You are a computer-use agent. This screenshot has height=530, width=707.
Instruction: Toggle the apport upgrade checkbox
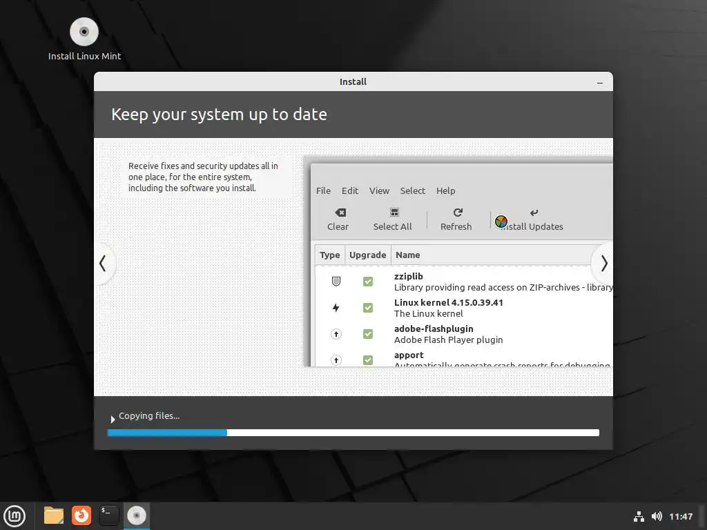click(x=368, y=360)
